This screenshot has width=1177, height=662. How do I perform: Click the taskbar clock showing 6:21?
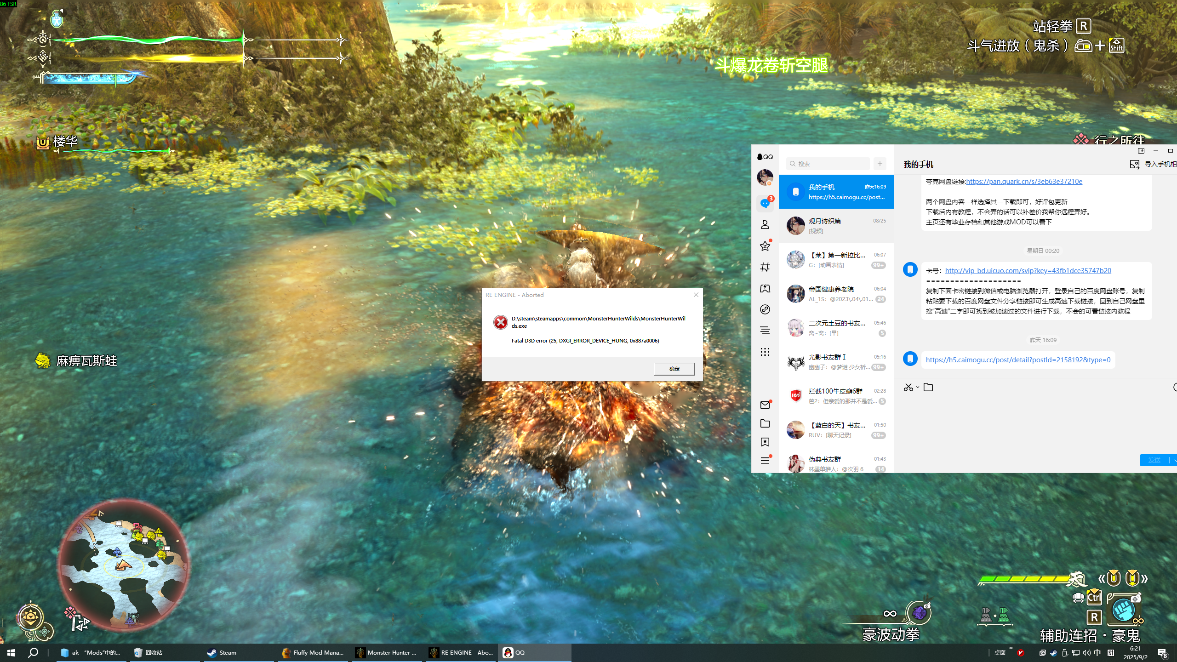pos(1136,653)
